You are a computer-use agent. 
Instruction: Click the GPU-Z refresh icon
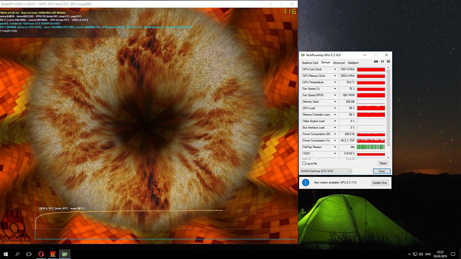pos(382,61)
